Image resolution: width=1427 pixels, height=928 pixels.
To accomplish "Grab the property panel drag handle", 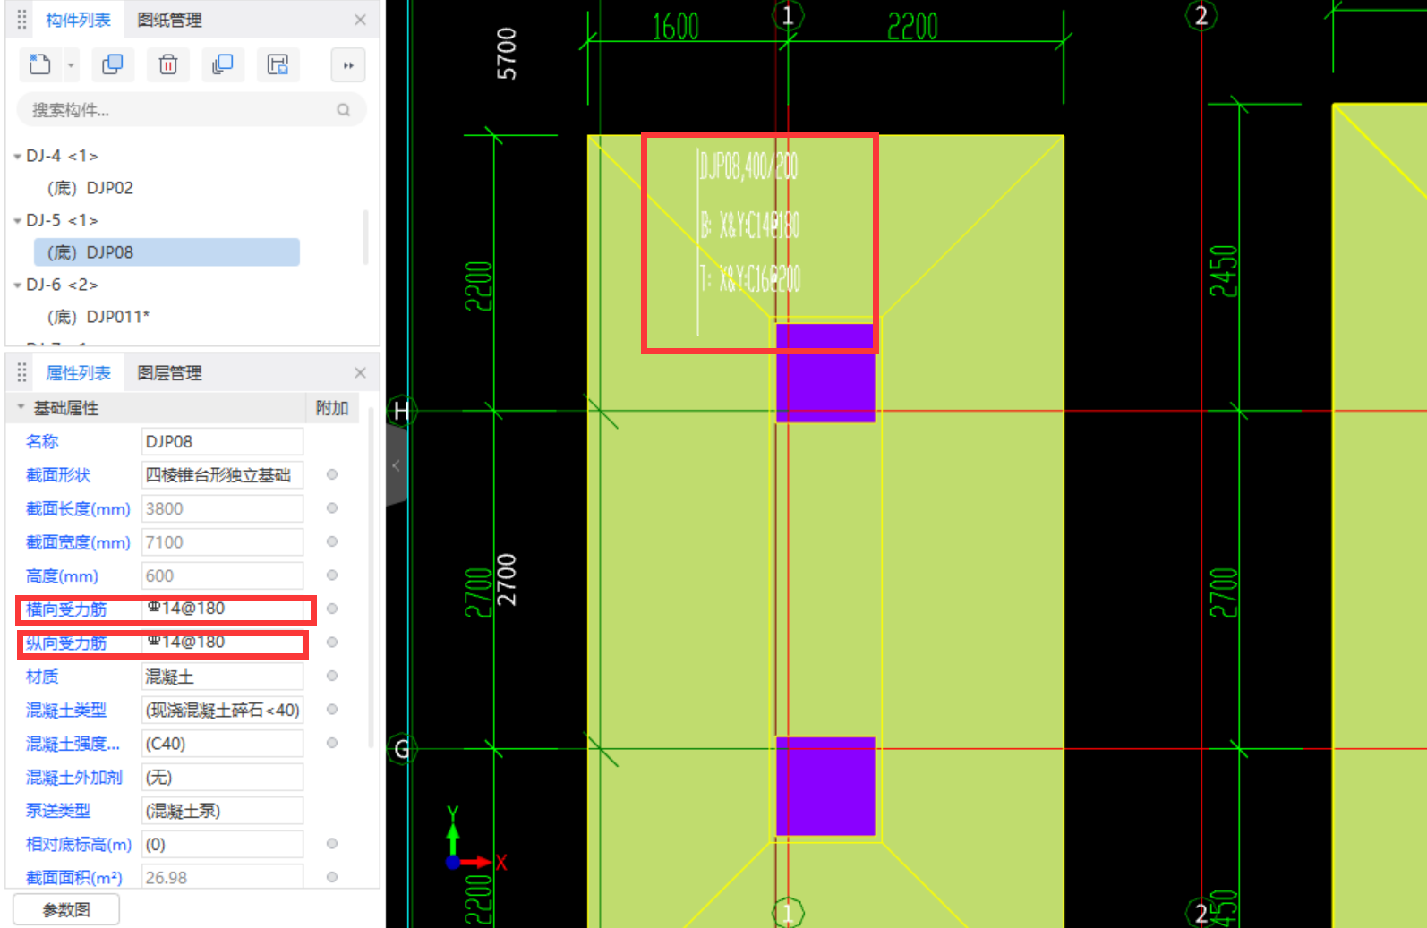I will (21, 373).
